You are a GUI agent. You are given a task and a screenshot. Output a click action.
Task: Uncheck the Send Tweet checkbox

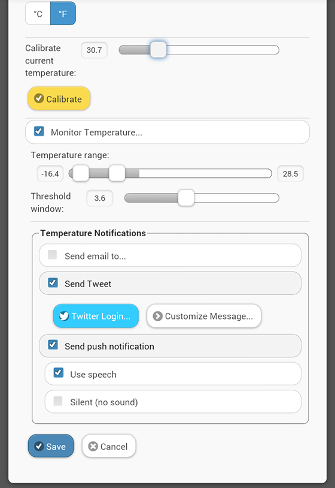(53, 282)
